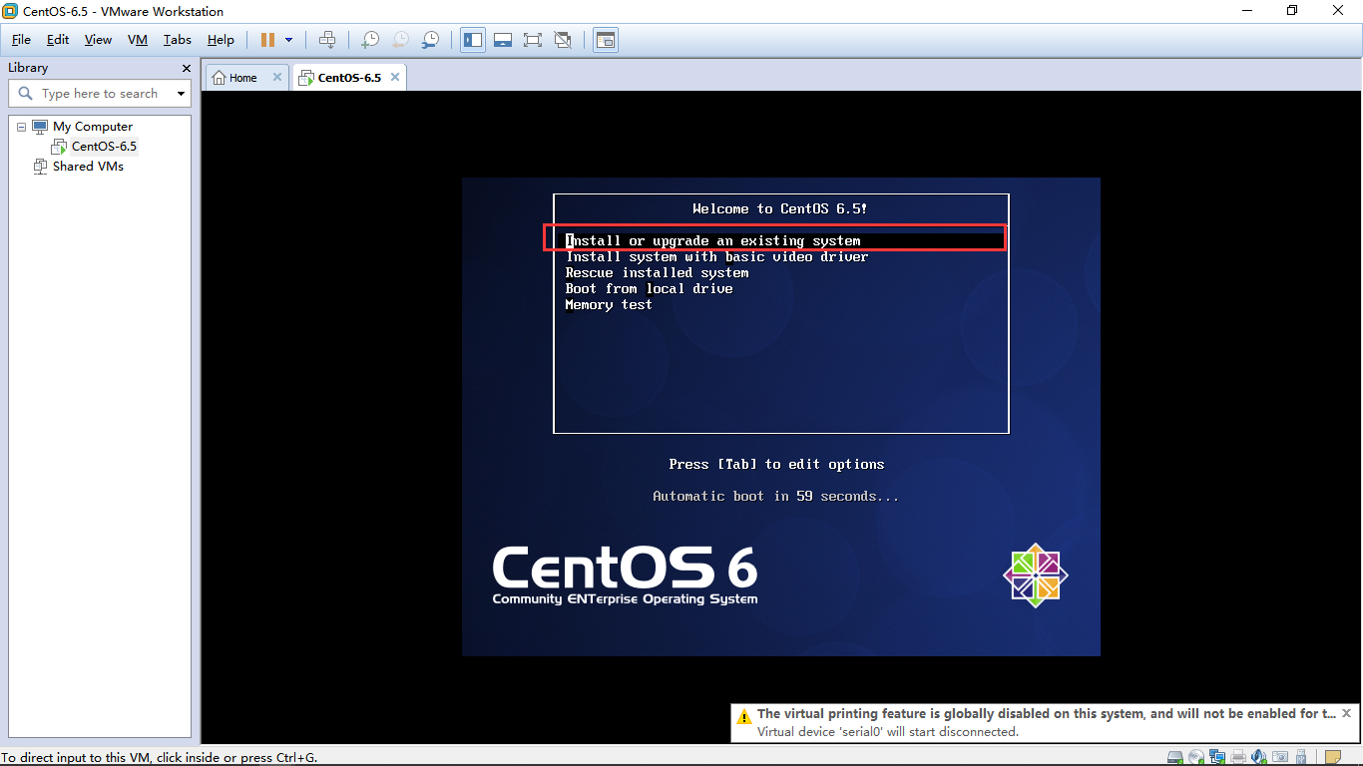The image size is (1363, 766).
Task: Switch to Unity mode
Action: (x=563, y=40)
